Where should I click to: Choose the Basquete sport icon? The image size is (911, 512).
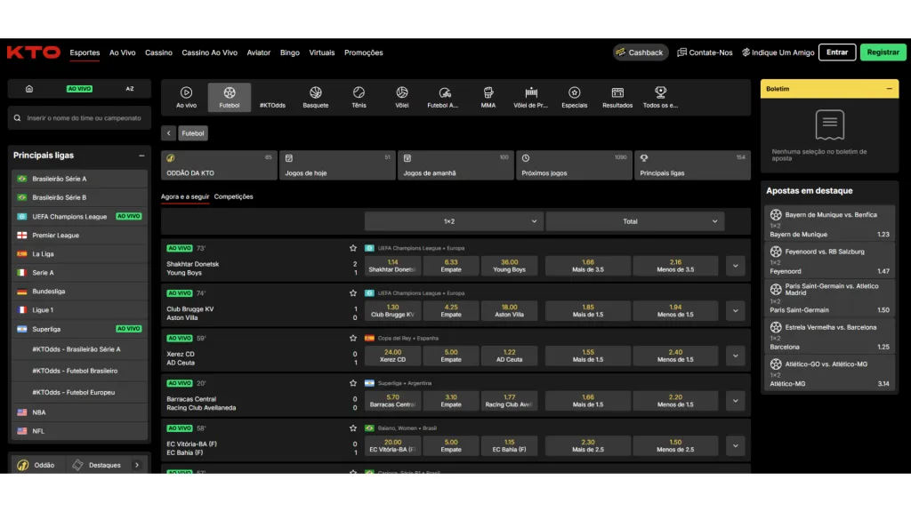pos(316,97)
